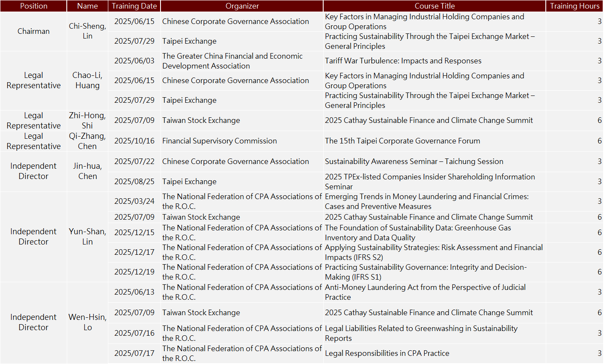Click the Qi-Zhang, Chen name cell

[x=87, y=141]
